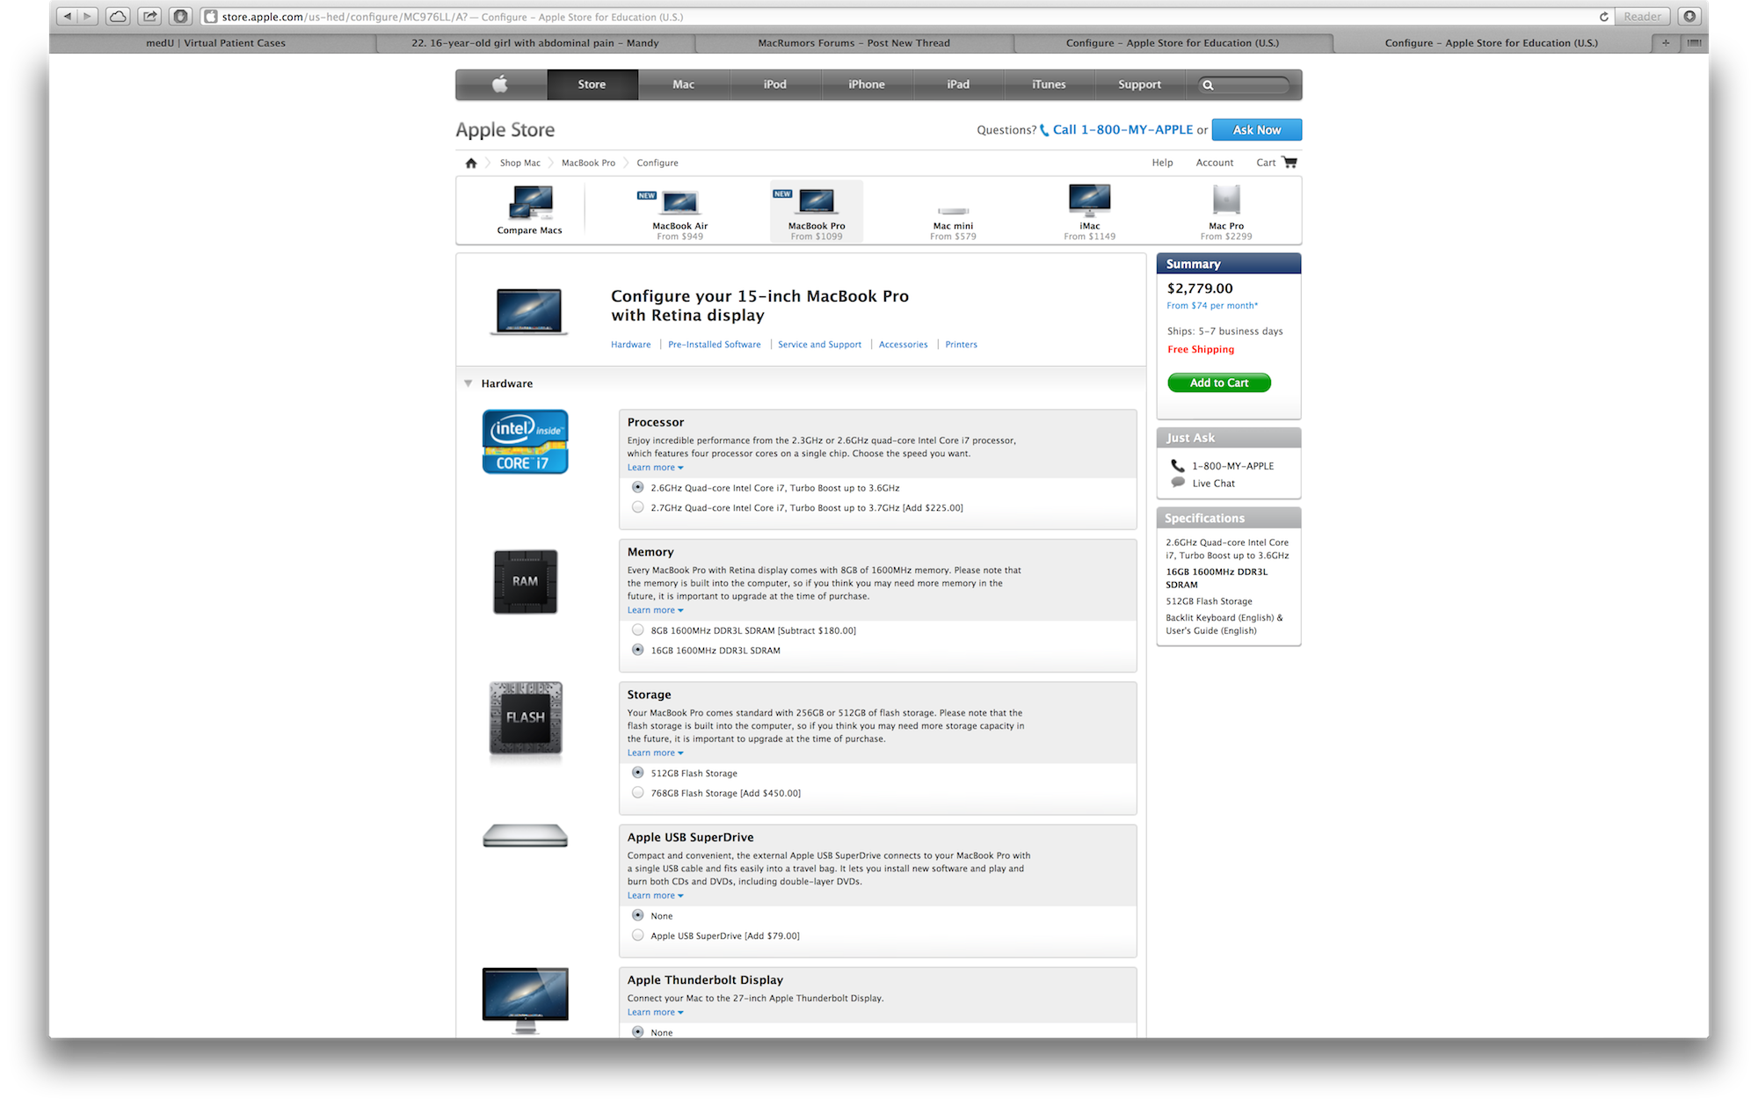Expand Learn more under Thunderbolt Display
The width and height of the screenshot is (1758, 1106).
coord(655,1013)
